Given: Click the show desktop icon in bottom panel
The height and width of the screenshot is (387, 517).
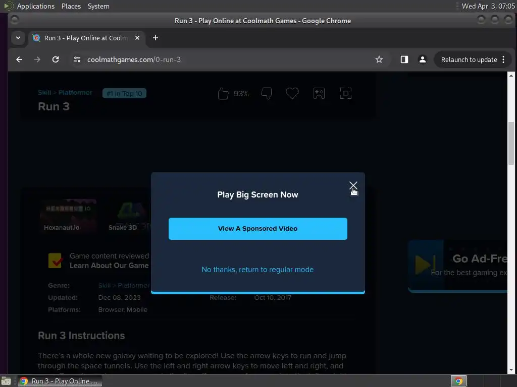Looking at the screenshot, I should point(6,381).
